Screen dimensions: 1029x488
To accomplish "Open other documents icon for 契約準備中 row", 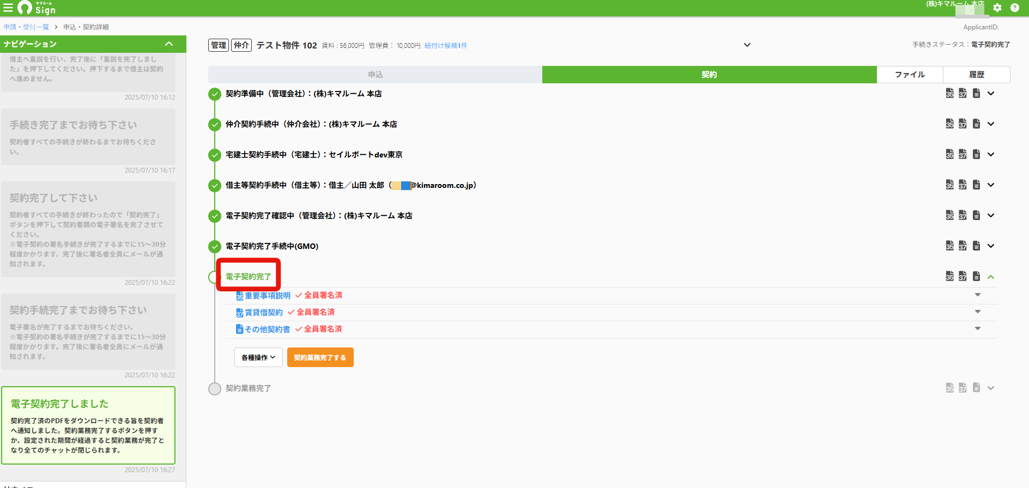I will click(977, 93).
